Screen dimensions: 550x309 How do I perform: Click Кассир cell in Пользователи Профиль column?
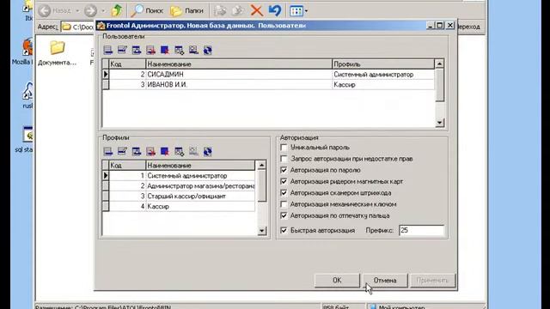383,84
